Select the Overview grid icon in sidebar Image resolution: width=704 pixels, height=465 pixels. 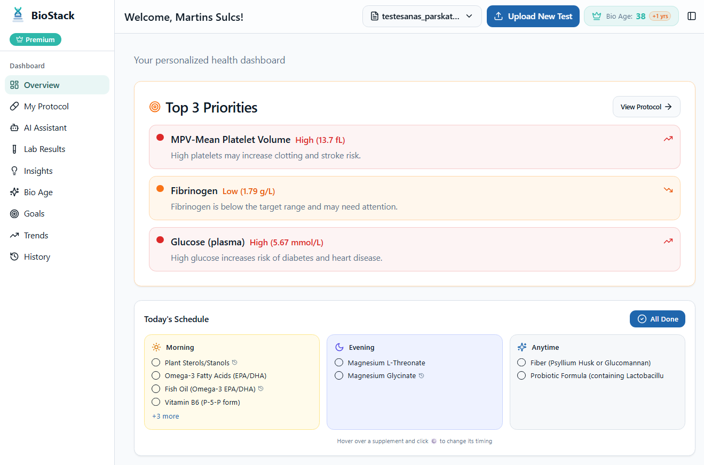(x=13, y=85)
